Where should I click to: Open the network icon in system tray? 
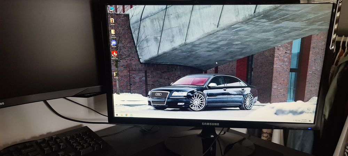point(296,120)
